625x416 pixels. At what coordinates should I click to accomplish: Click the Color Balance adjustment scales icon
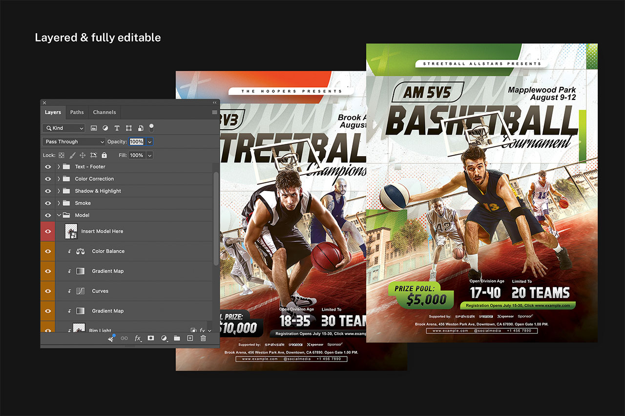pos(81,251)
